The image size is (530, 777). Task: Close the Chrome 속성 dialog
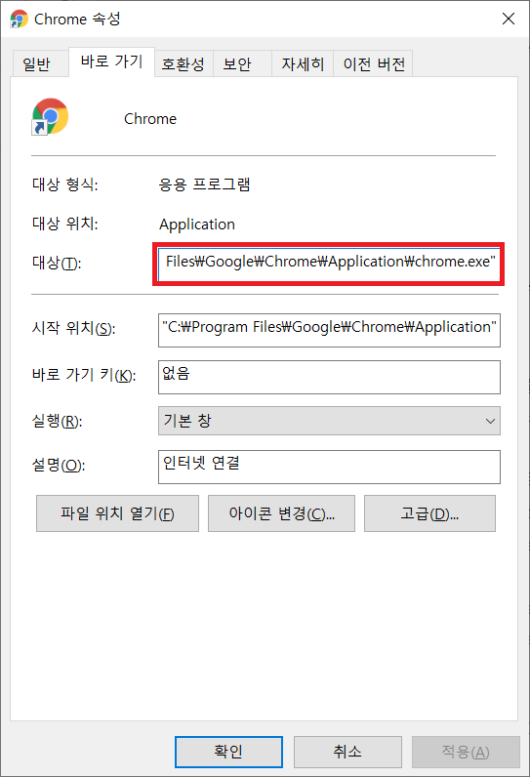[x=509, y=19]
